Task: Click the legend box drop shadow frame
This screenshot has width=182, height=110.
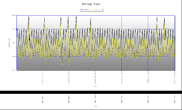Action: 91,10
